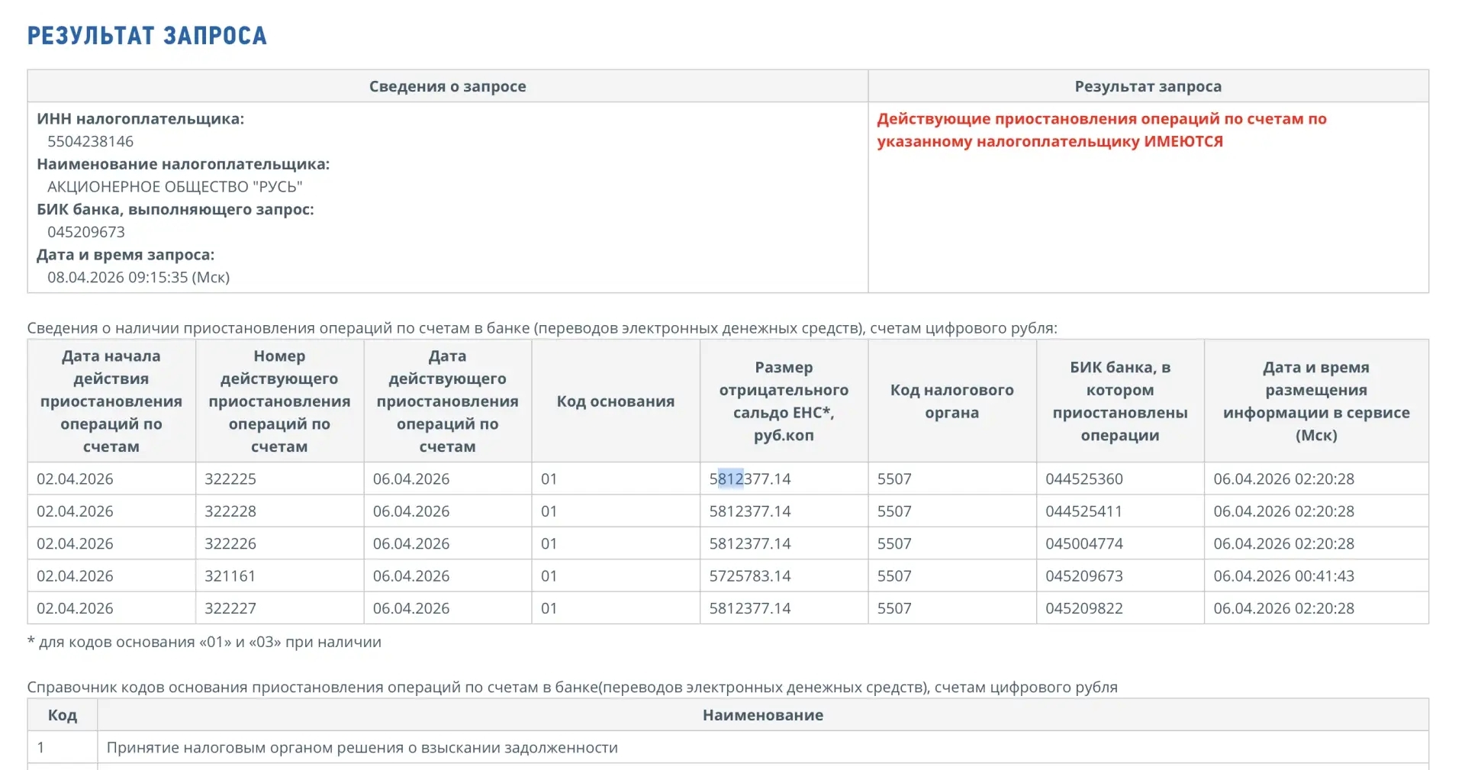Click the "Результат запроса" page heading
1465x770 pixels.
click(146, 36)
